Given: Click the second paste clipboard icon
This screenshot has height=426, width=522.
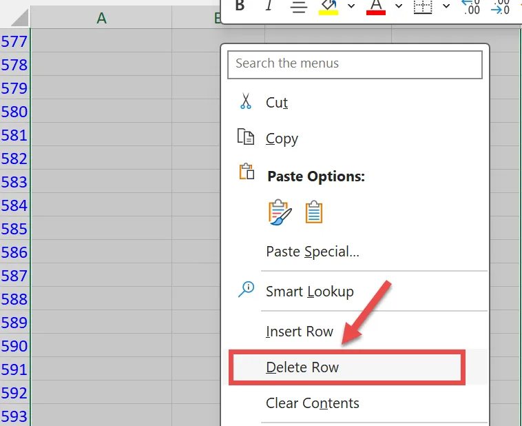Looking at the screenshot, I should click(314, 212).
